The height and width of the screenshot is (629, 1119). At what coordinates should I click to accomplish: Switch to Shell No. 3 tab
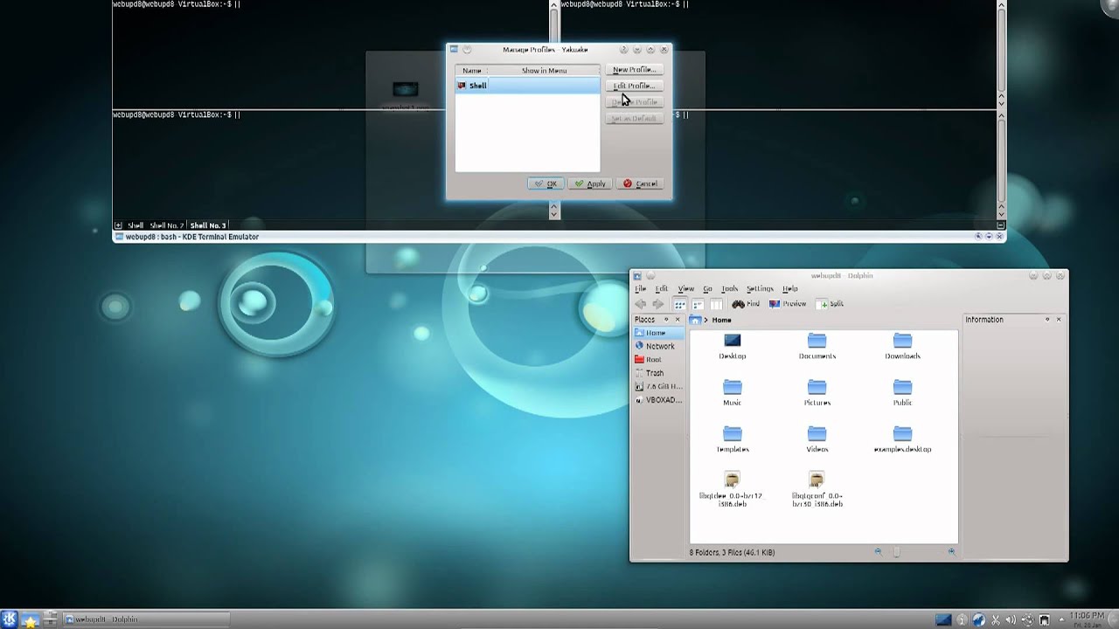[207, 225]
